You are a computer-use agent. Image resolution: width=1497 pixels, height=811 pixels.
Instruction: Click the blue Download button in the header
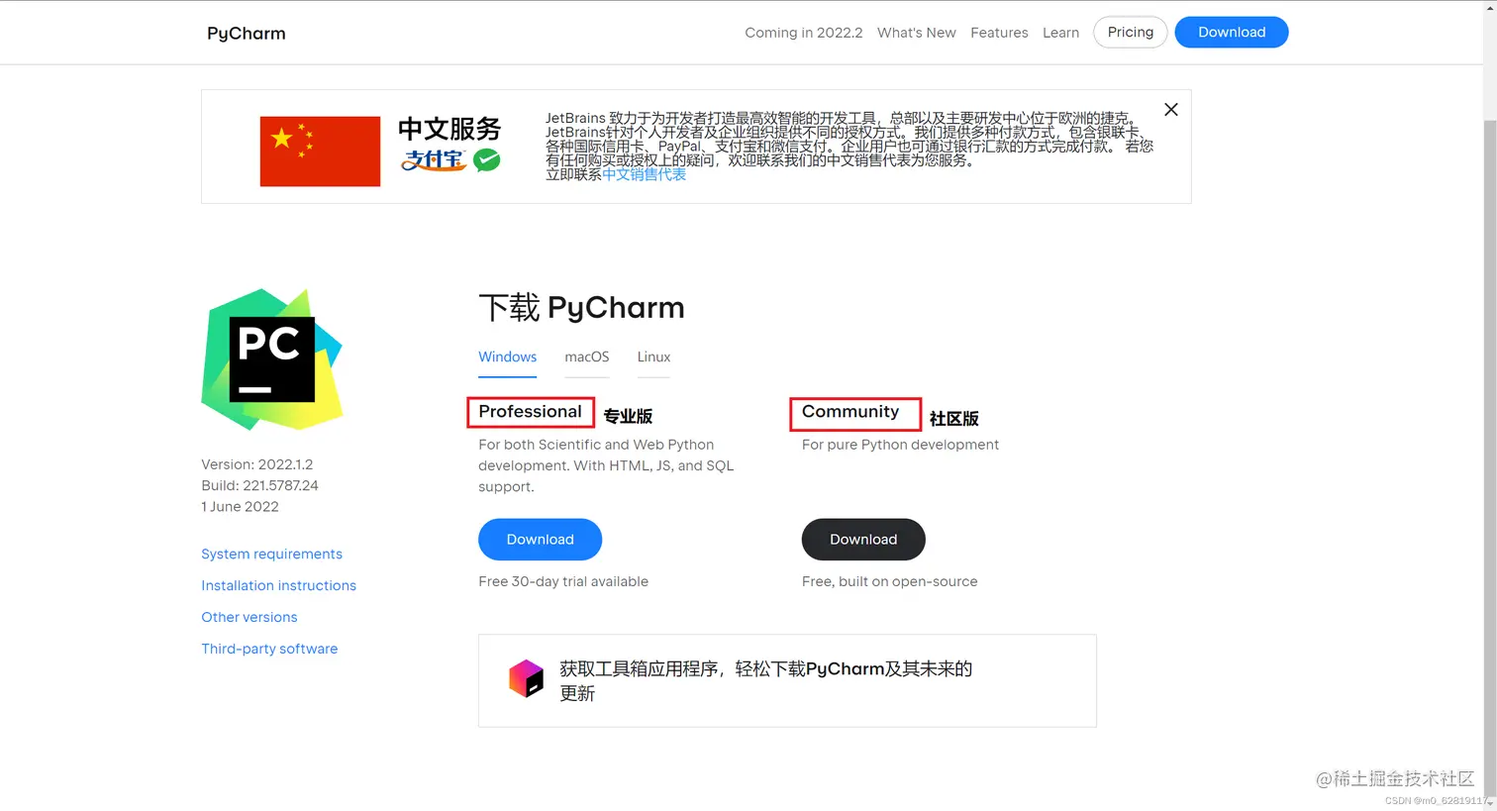tap(1231, 32)
